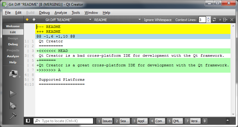Open the Analyze menu
This screenshot has height=127, width=238.
61,13
